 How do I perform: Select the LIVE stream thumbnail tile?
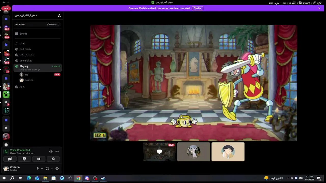tap(159, 152)
